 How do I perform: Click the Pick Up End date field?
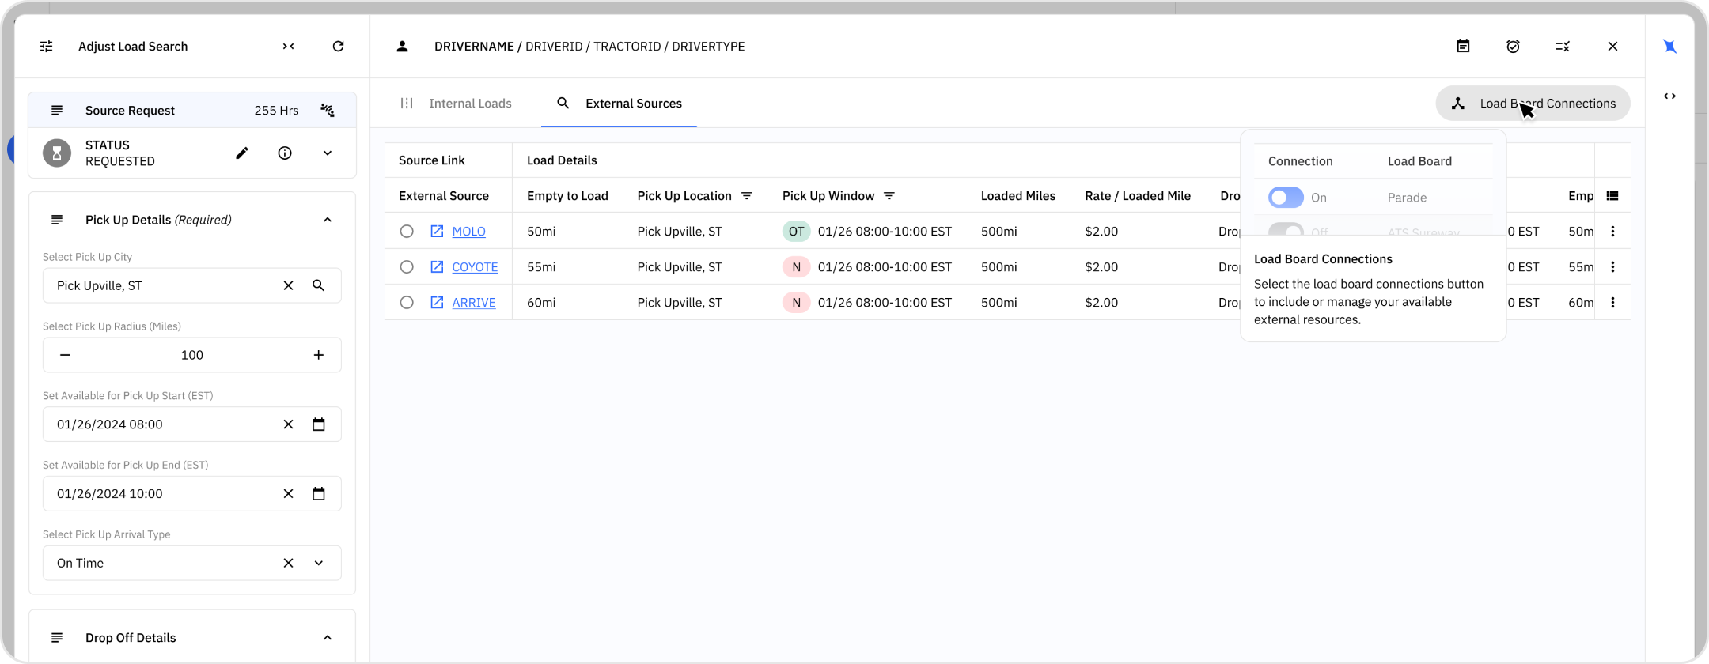point(192,494)
